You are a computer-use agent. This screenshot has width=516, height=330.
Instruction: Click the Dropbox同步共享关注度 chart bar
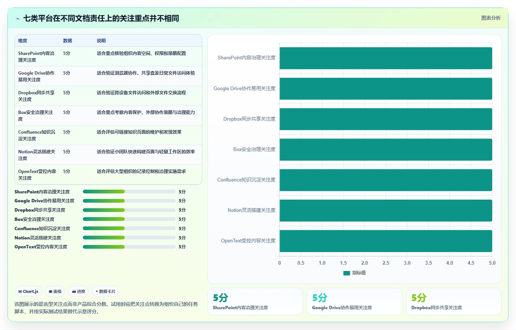pos(386,119)
